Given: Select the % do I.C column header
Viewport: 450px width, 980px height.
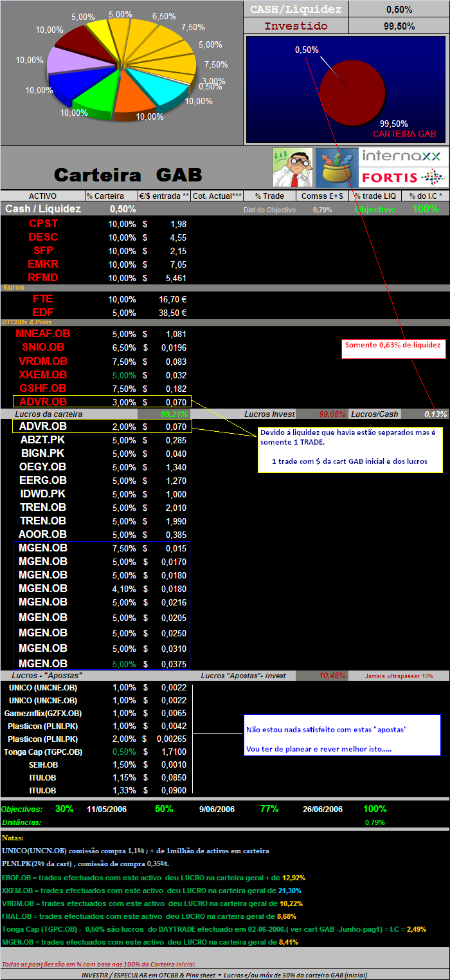Looking at the screenshot, I should [426, 196].
